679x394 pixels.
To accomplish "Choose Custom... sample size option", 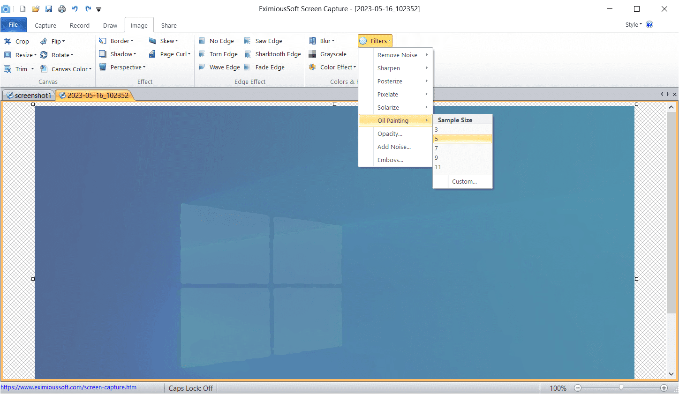I will [x=462, y=181].
